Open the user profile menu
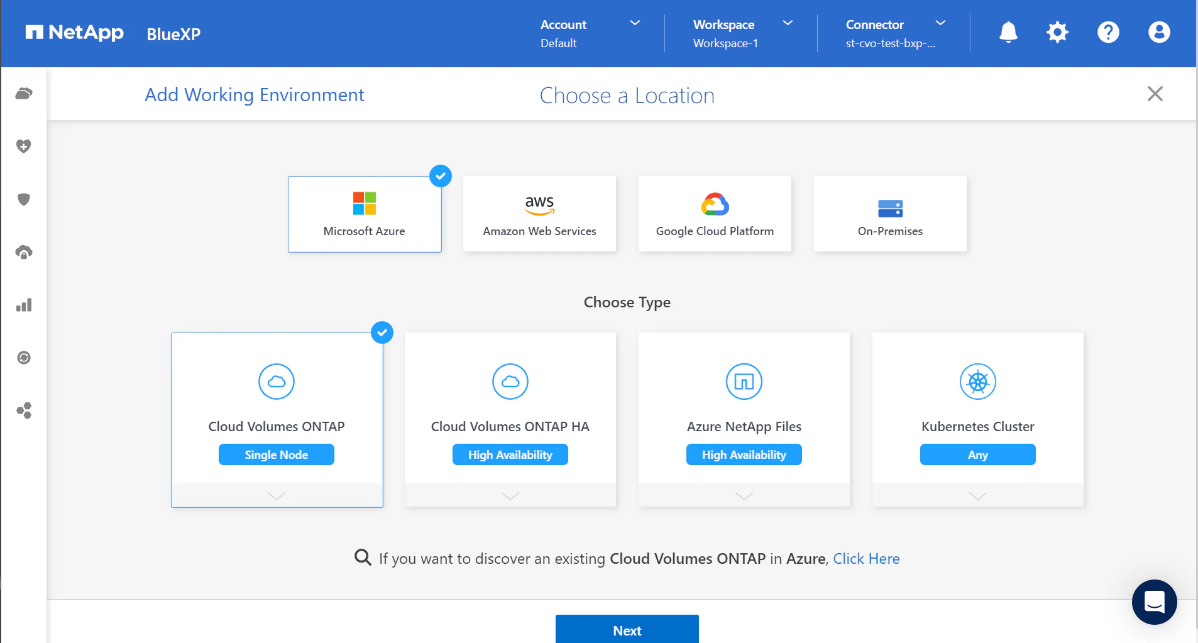 1159,32
